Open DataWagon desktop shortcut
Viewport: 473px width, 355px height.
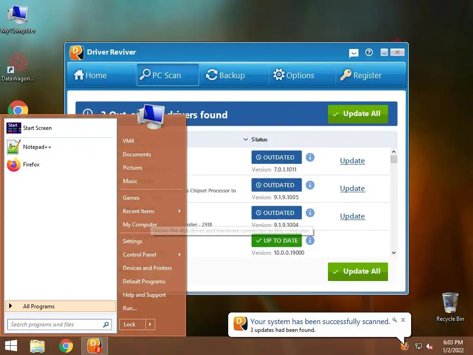(18, 67)
